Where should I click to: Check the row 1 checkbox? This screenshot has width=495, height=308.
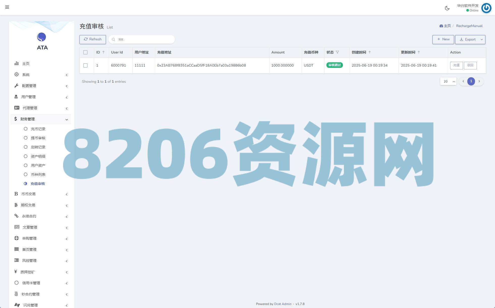85,65
